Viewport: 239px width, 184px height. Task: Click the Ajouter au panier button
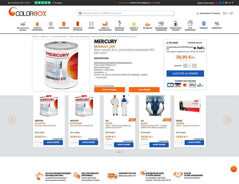(185, 74)
